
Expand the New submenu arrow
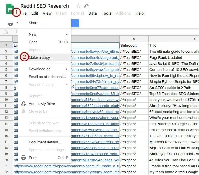(67, 34)
